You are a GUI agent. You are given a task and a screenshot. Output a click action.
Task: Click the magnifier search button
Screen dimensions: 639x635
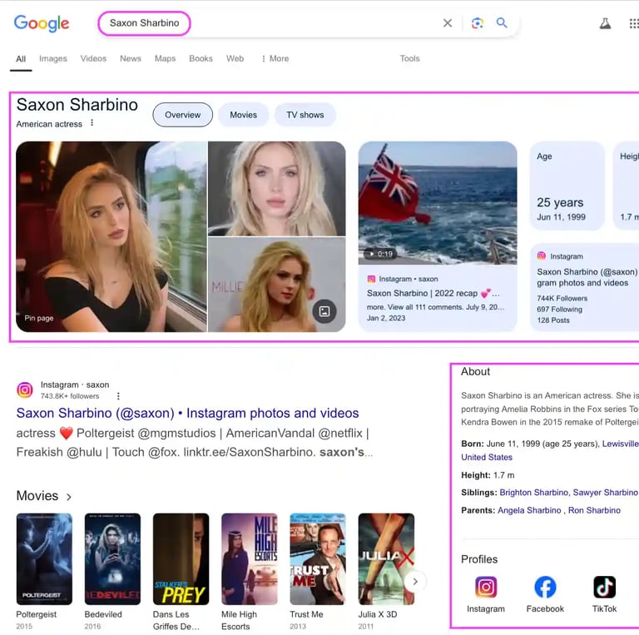pos(502,22)
